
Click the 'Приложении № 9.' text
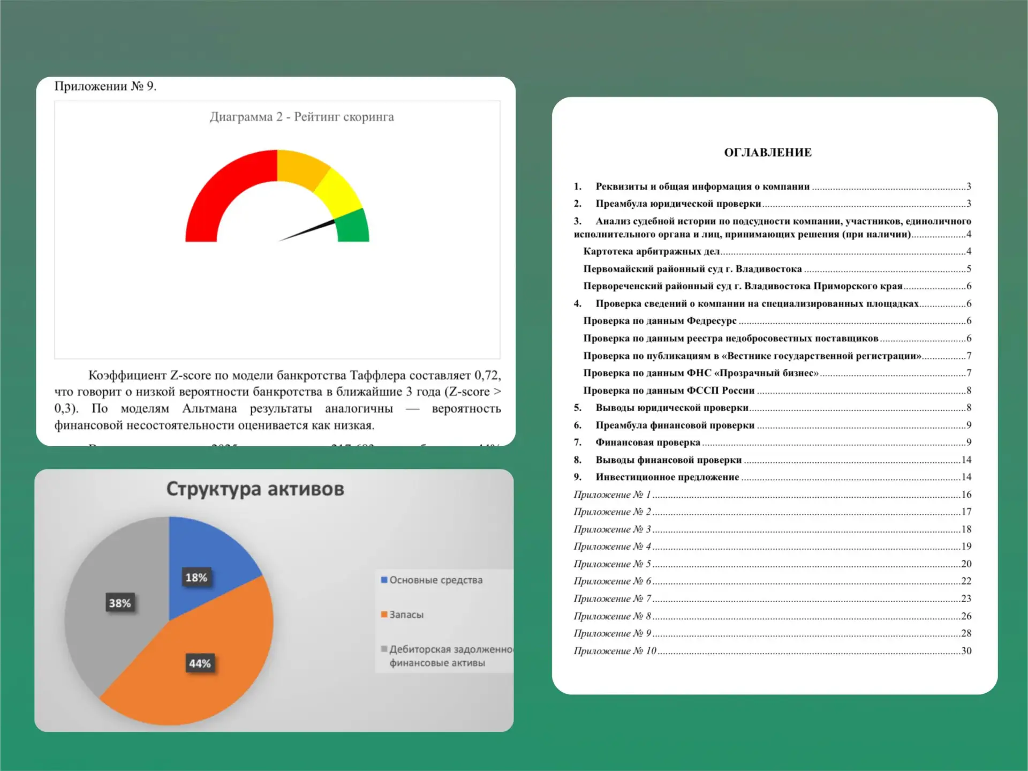[x=105, y=86]
